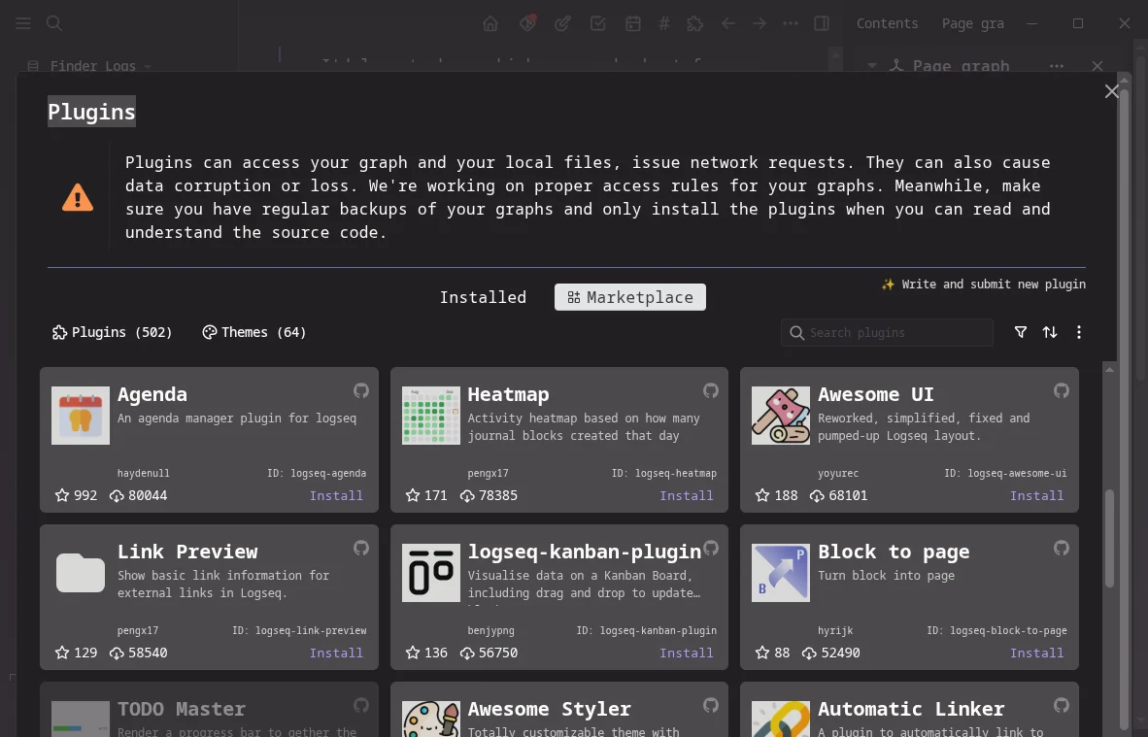Install the logseq-kanban-plugin
Viewport: 1148px width, 737px height.
686,653
